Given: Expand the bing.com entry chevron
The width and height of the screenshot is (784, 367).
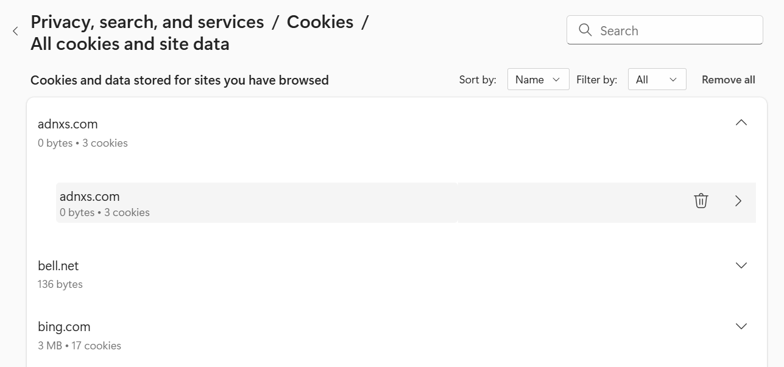Looking at the screenshot, I should coord(741,326).
